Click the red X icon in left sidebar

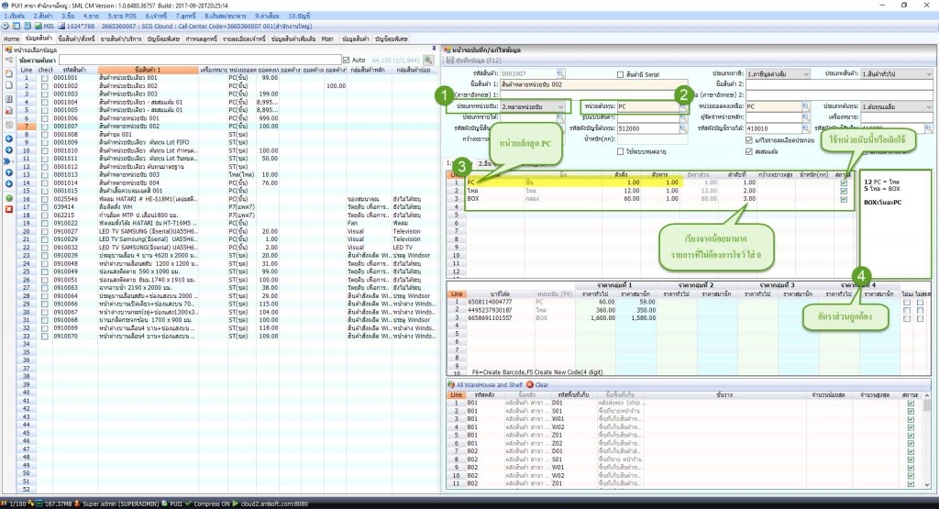tap(9, 209)
